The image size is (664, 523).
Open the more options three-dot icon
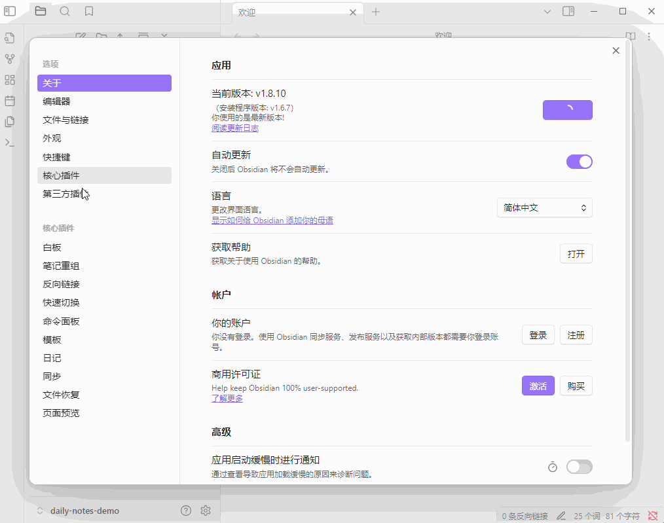click(649, 37)
